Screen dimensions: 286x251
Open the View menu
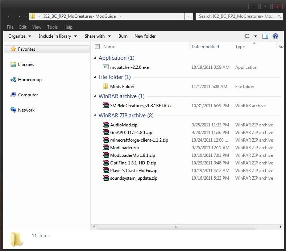pos(37,27)
